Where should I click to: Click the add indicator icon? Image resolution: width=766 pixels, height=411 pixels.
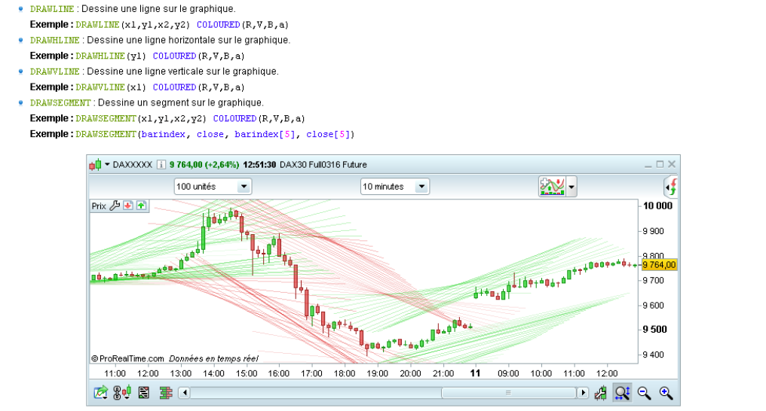[x=552, y=186]
